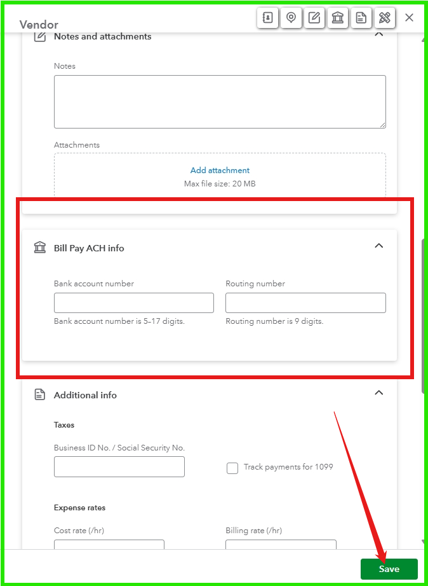
Task: Click the pencil and ruler toolbar icon
Action: [x=385, y=18]
